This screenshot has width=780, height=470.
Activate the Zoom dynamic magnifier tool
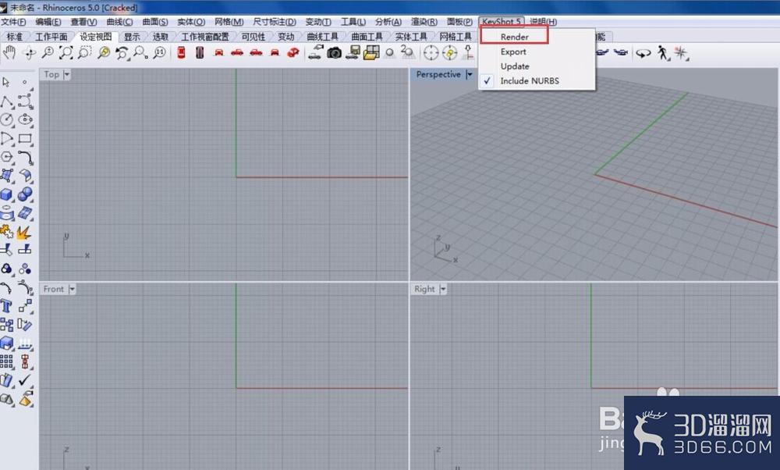[x=104, y=52]
